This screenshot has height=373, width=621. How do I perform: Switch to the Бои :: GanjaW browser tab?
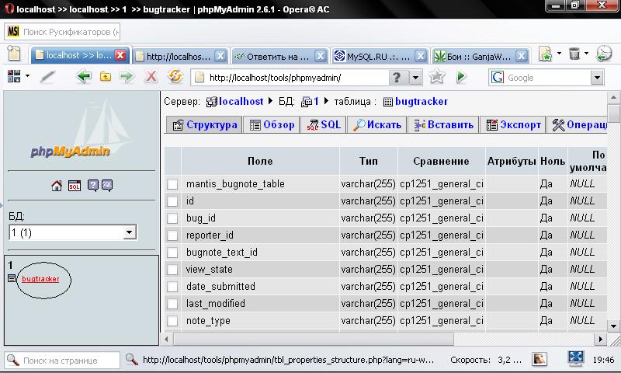478,57
